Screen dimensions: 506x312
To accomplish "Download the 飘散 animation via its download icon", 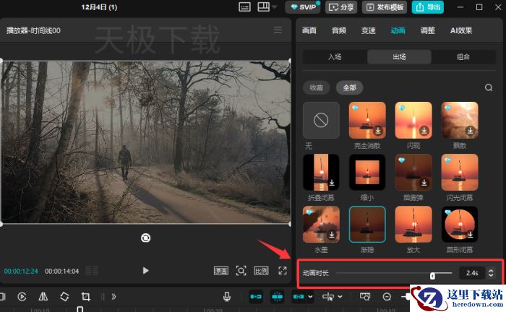I will click(x=470, y=131).
